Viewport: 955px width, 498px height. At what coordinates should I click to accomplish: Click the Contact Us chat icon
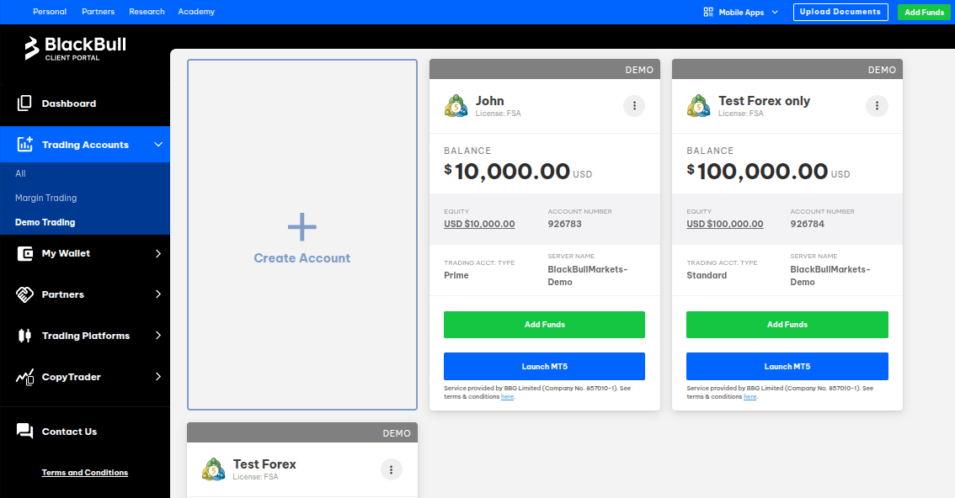(x=24, y=431)
